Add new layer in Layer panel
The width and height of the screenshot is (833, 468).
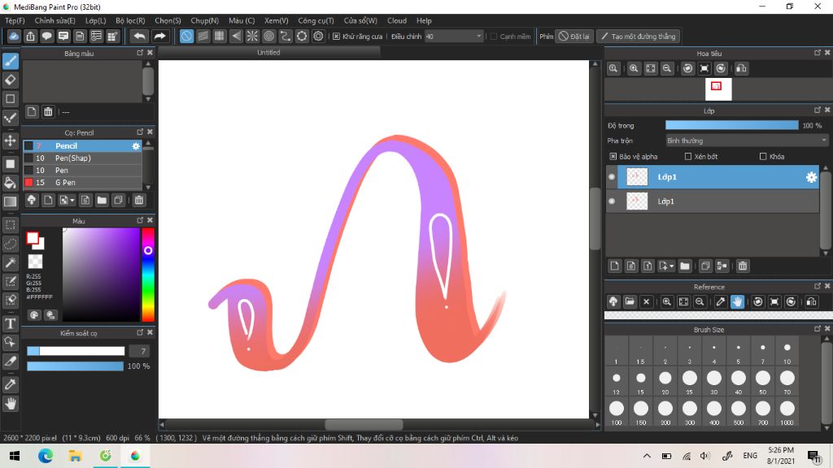pyautogui.click(x=615, y=266)
